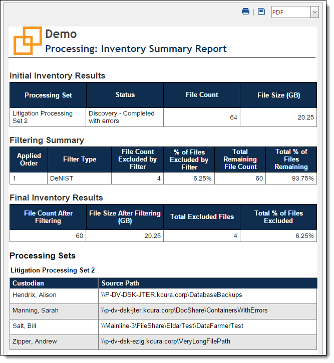Select 'Discovery - Completed with errors' status cell
This screenshot has height=363, width=334.
[125, 117]
